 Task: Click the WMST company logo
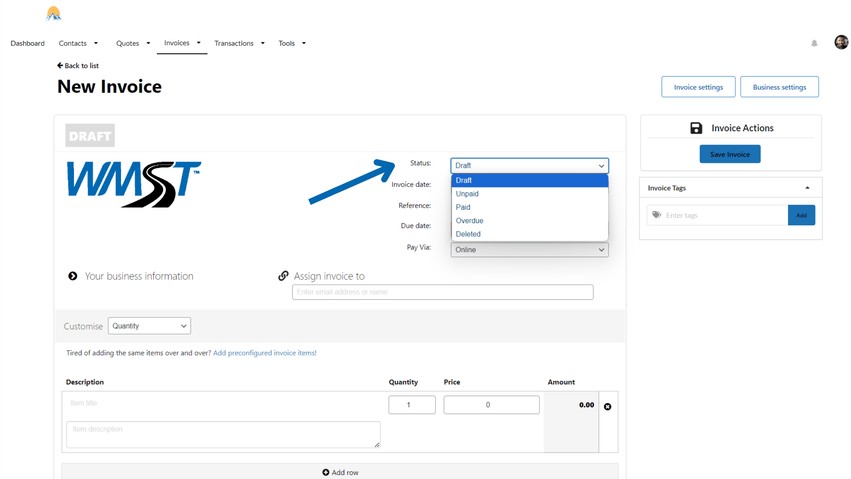click(x=134, y=184)
